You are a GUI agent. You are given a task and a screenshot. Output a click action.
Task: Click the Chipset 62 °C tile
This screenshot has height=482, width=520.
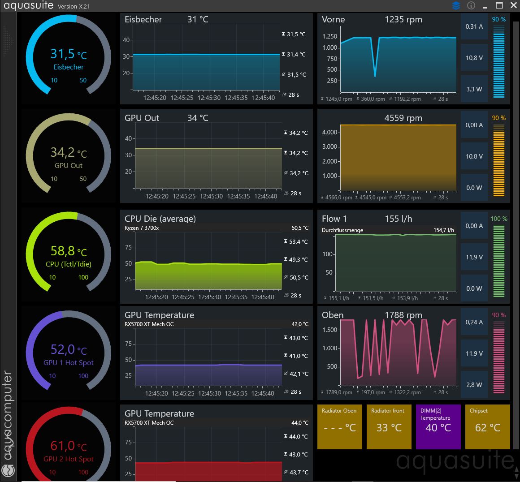[488, 427]
